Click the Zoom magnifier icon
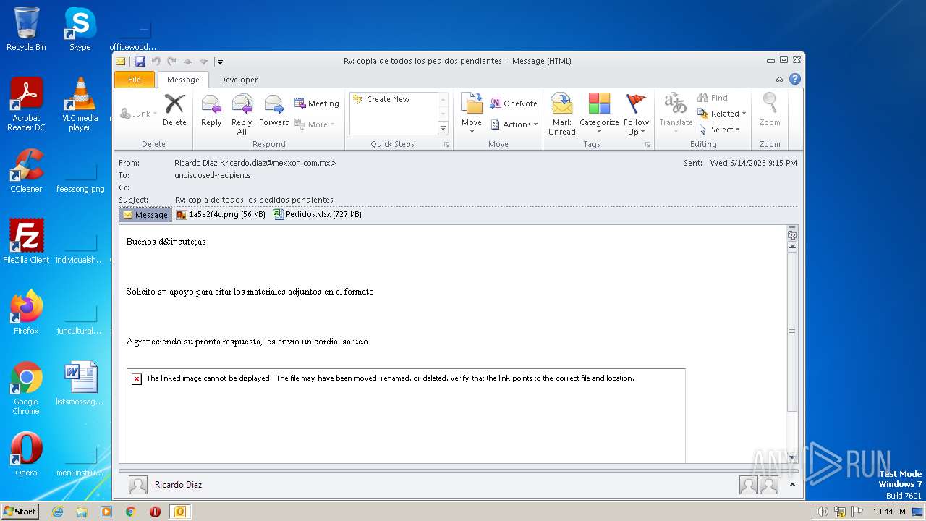 pyautogui.click(x=770, y=110)
